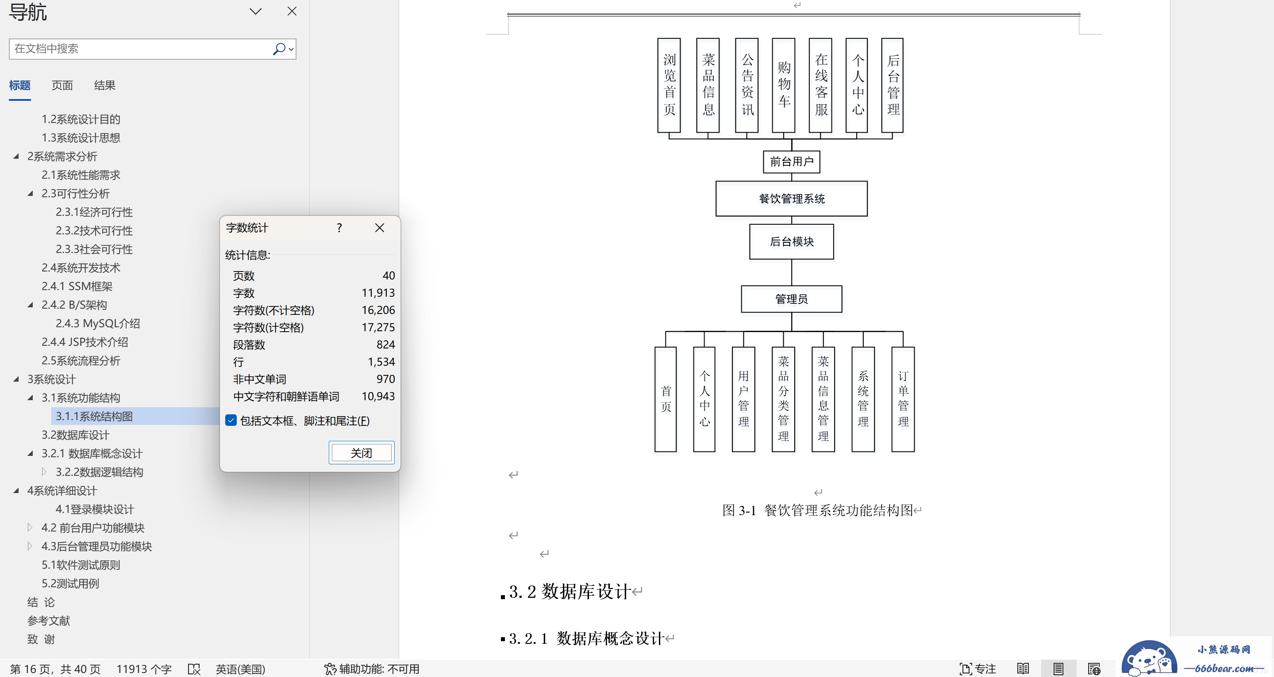Close the navigation pane

point(292,11)
